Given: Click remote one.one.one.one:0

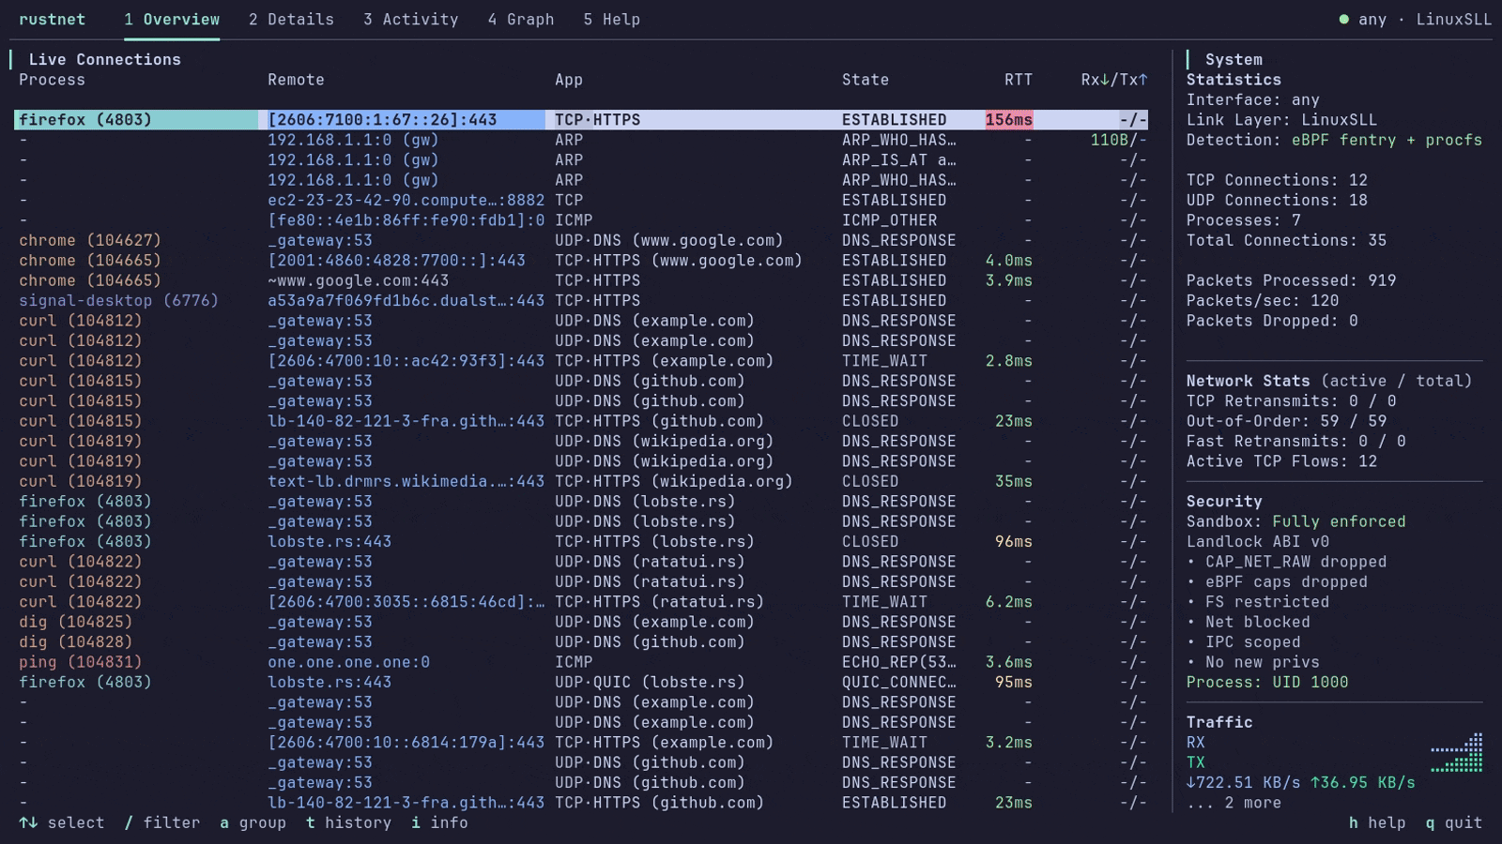Looking at the screenshot, I should click(348, 662).
